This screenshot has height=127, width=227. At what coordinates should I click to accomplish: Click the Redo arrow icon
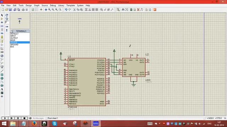coord(70,10)
